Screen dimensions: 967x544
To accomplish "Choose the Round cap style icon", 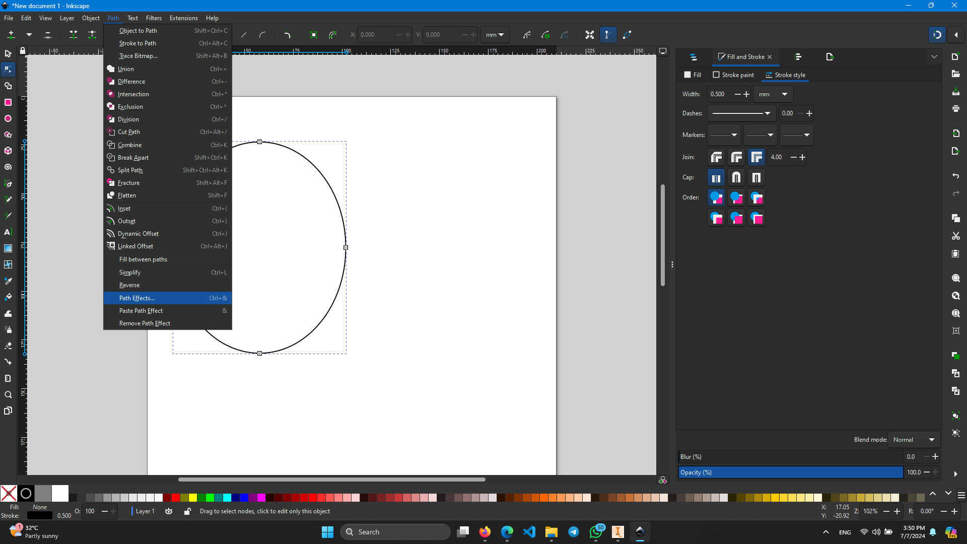I will click(736, 177).
